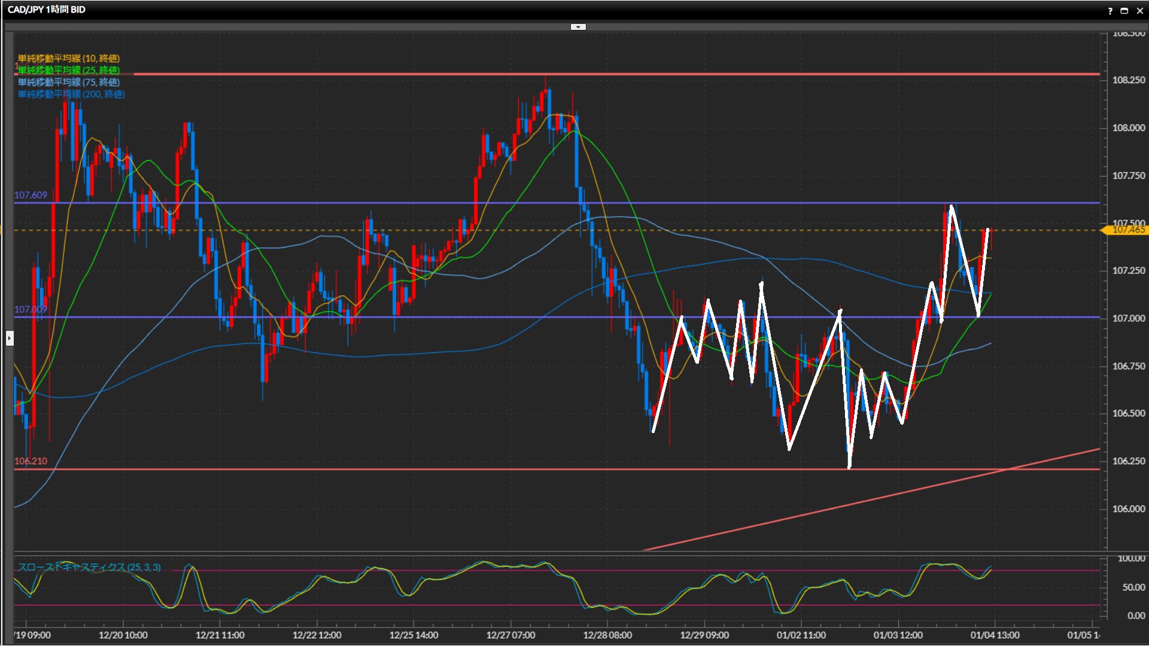
Task: Close the CAD/JPY chart window
Action: (1139, 10)
